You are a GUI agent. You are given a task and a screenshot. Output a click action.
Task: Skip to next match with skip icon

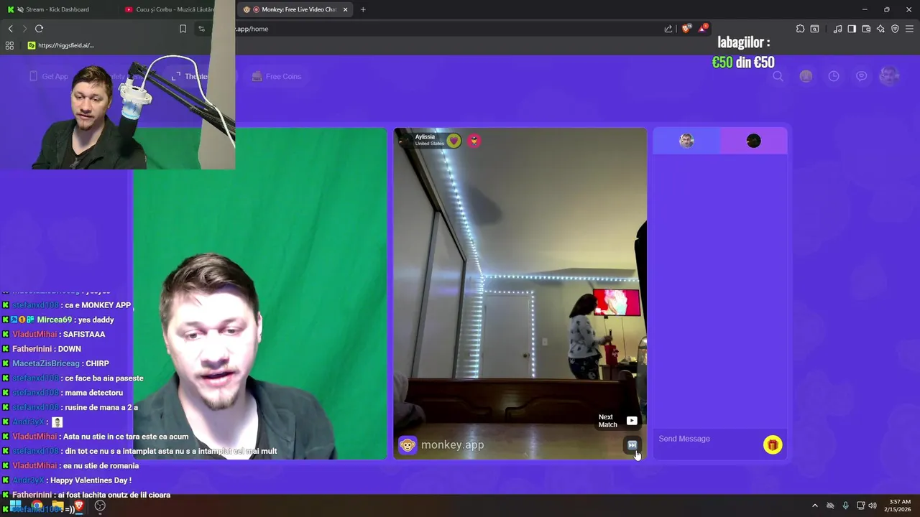click(632, 445)
